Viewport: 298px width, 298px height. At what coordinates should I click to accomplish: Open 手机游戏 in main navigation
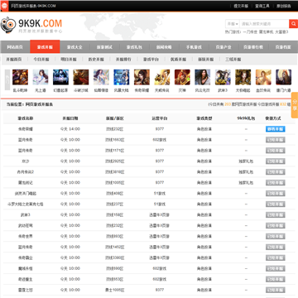[194, 47]
